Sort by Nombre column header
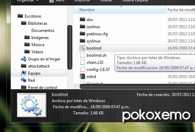 [x=120, y=10]
